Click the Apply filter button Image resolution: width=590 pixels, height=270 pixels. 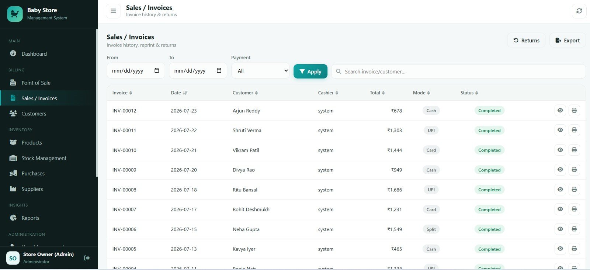pos(310,72)
